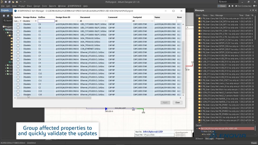Open the File menu
Screen dimensions: 258x145
coord(3,6)
